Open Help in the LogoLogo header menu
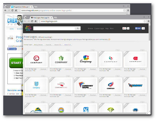This screenshot has width=157, height=121. point(107,29)
